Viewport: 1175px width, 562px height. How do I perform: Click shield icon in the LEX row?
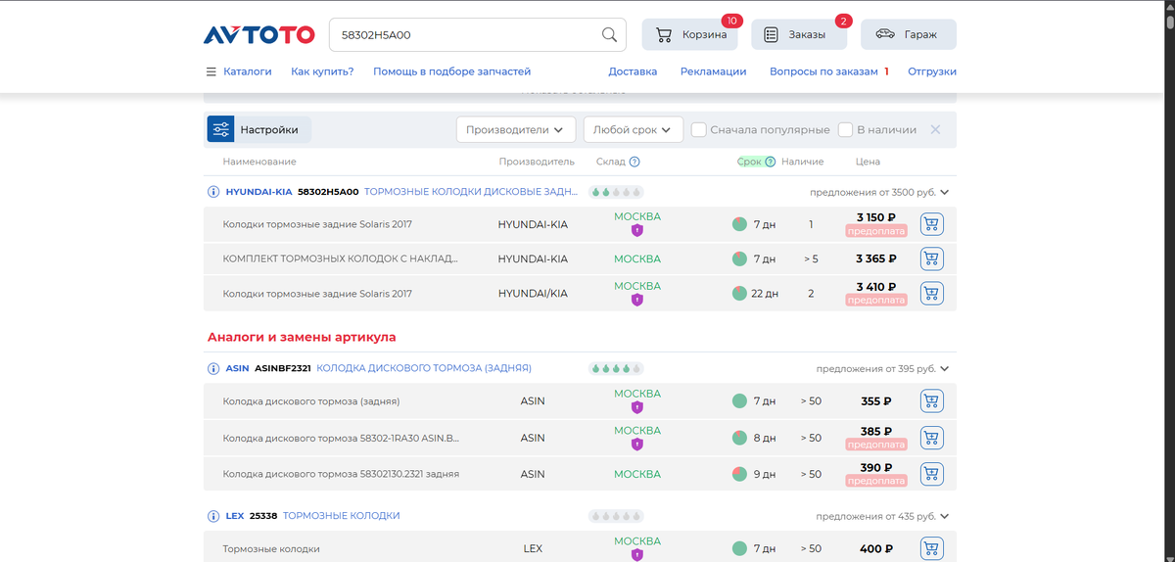[637, 555]
